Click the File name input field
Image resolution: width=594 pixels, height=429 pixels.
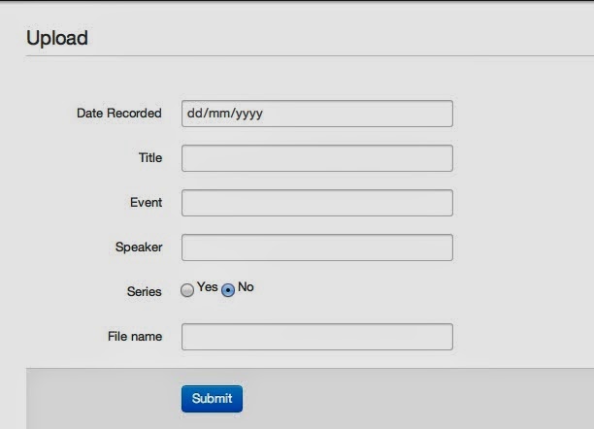click(317, 337)
